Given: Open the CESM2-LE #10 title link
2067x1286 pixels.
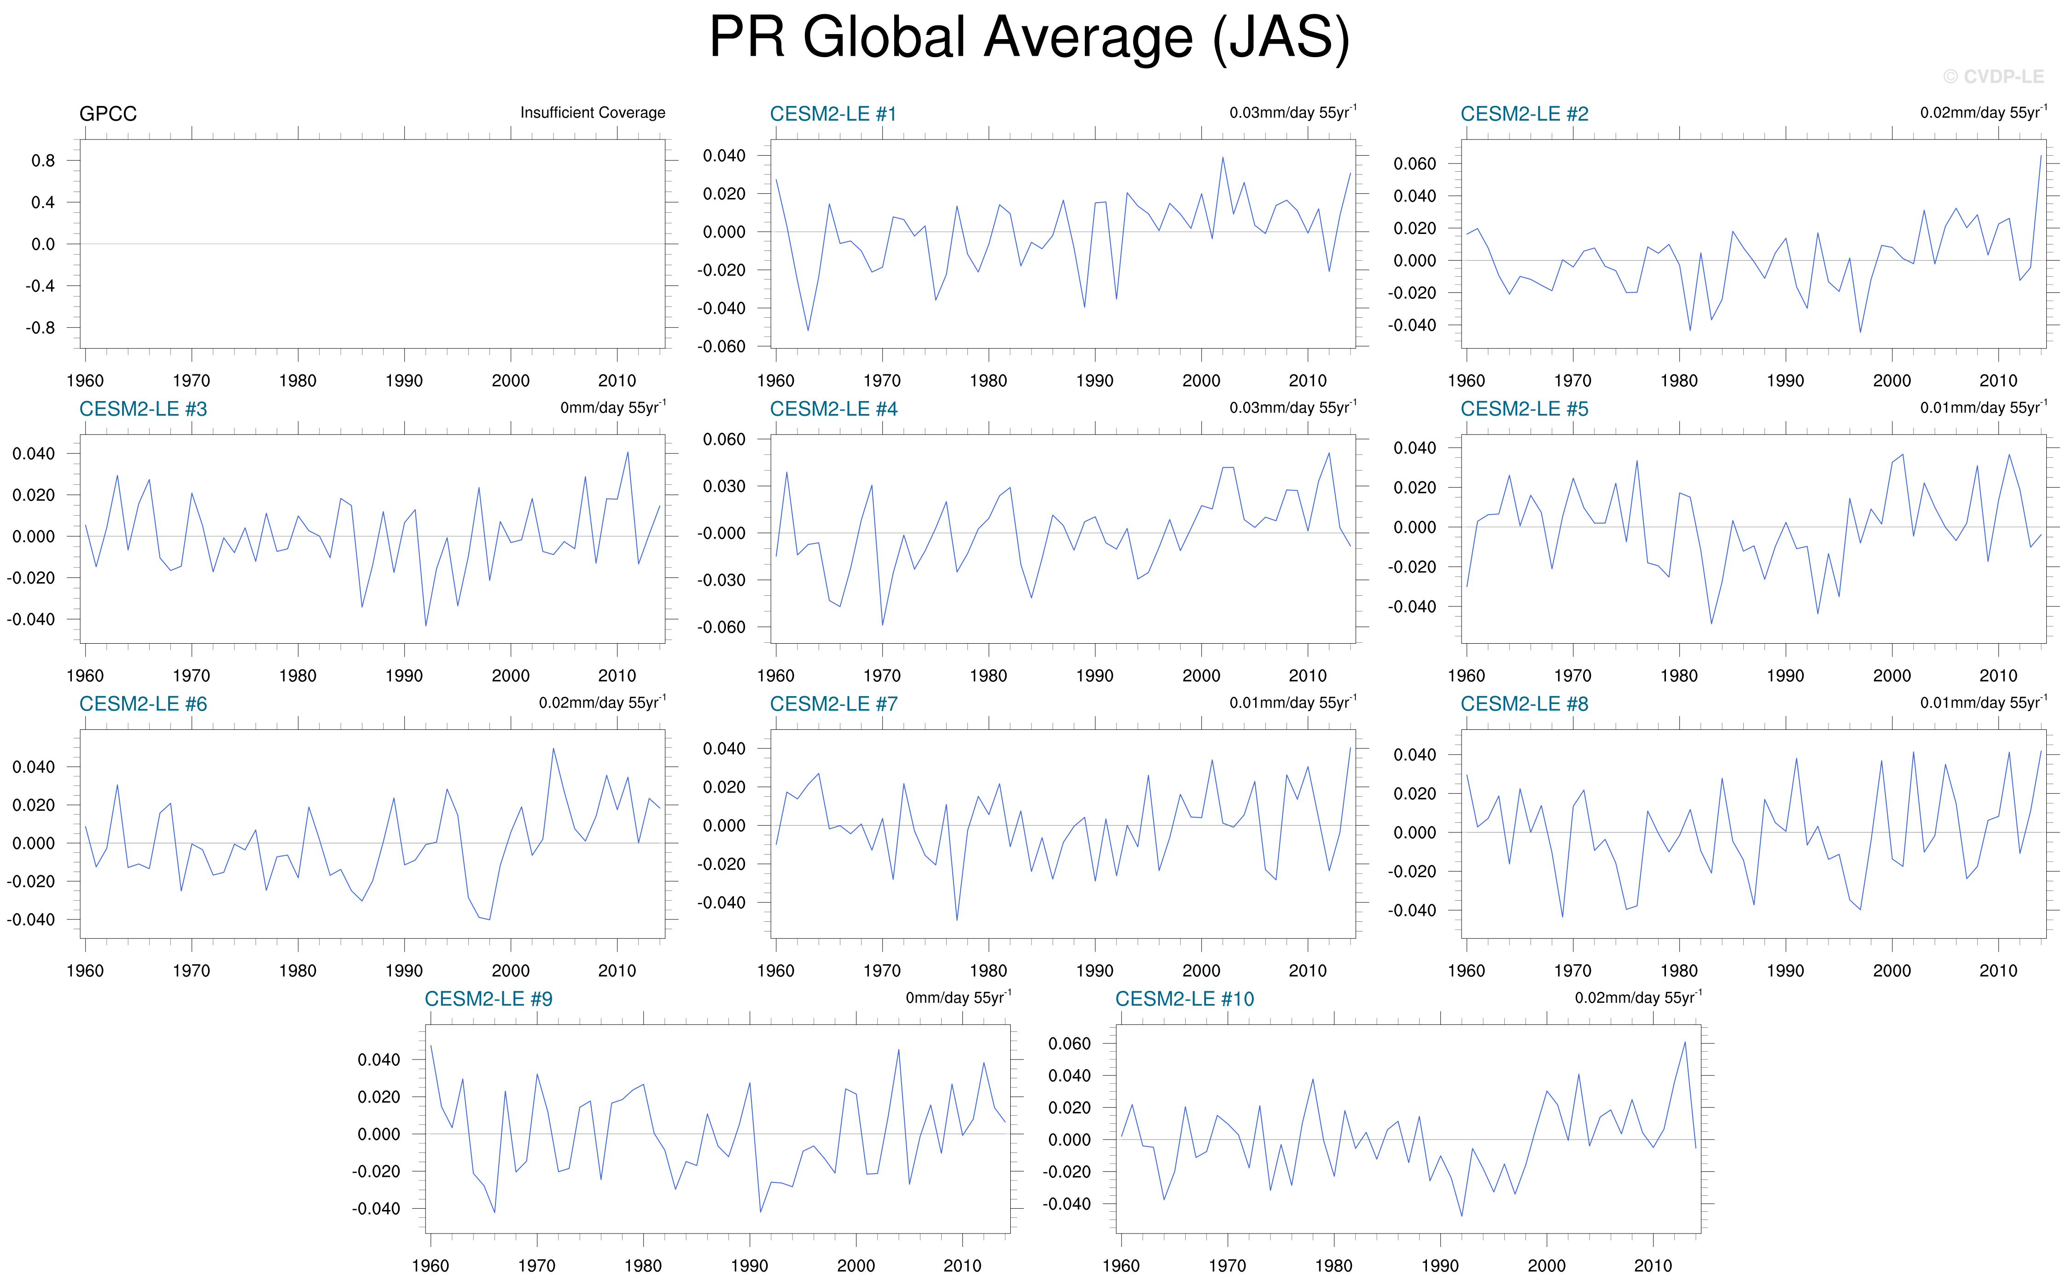Looking at the screenshot, I should click(1184, 999).
